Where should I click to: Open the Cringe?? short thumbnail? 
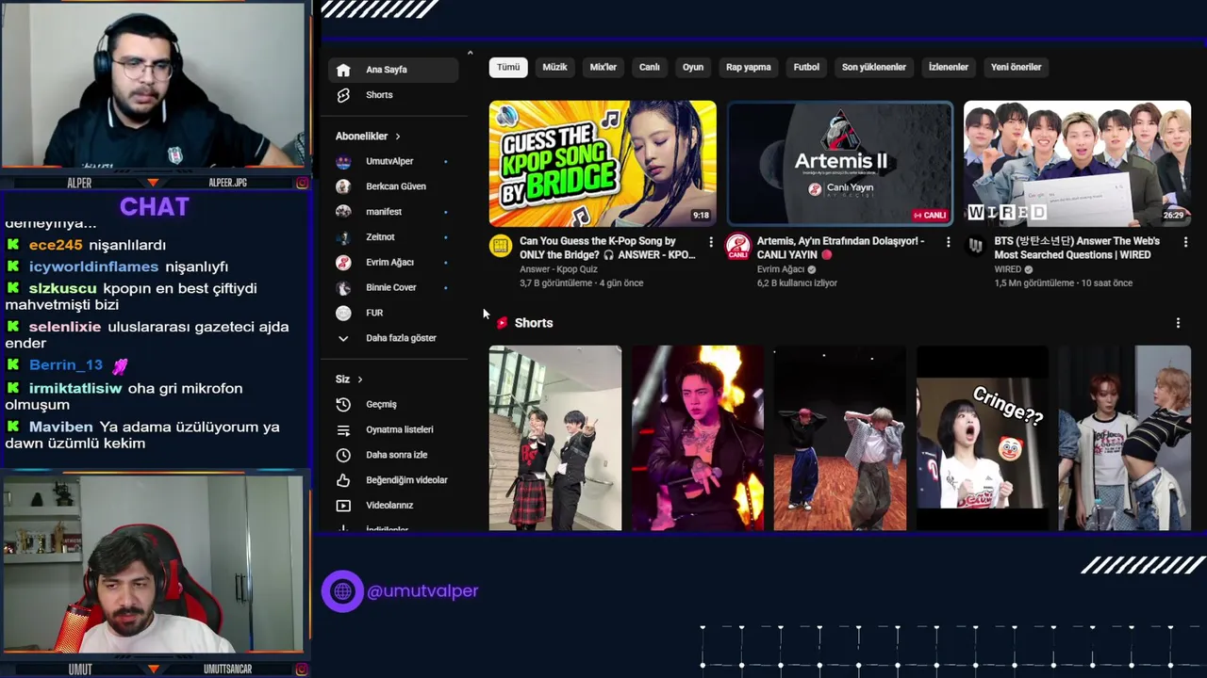click(x=982, y=438)
